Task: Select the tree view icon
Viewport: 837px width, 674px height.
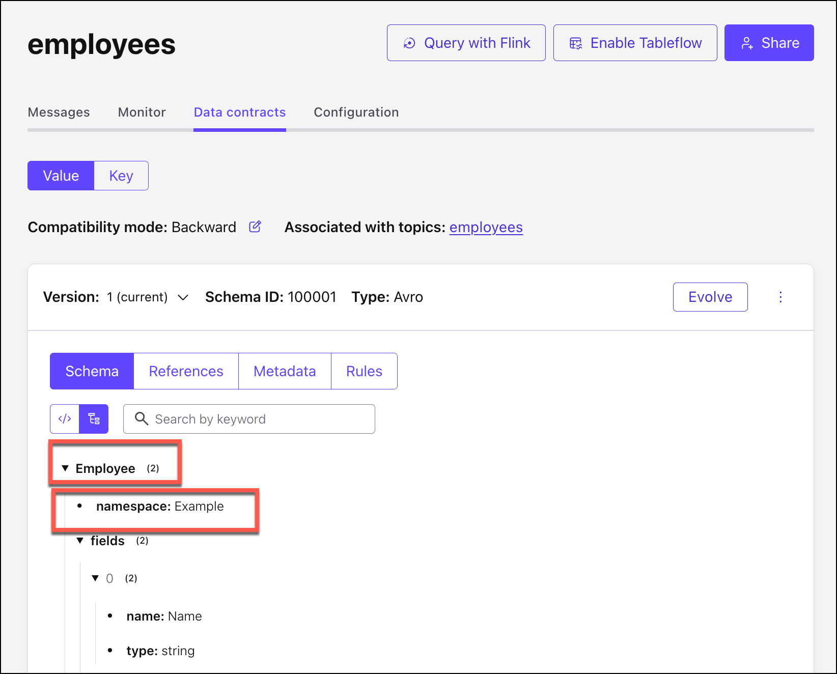Action: pos(94,419)
